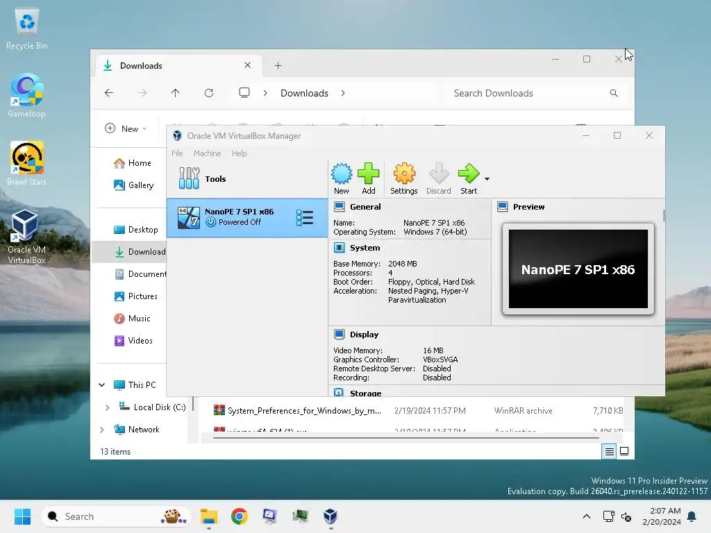Select the Gameloop desktop shortcut
This screenshot has height=533, width=711.
point(26,96)
